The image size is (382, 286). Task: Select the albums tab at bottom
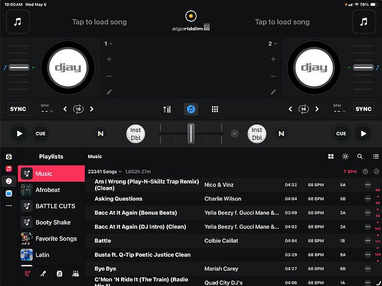59,274
